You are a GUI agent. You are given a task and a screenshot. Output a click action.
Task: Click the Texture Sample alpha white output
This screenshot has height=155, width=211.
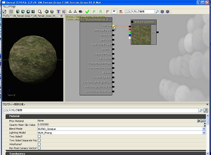pos(130,38)
